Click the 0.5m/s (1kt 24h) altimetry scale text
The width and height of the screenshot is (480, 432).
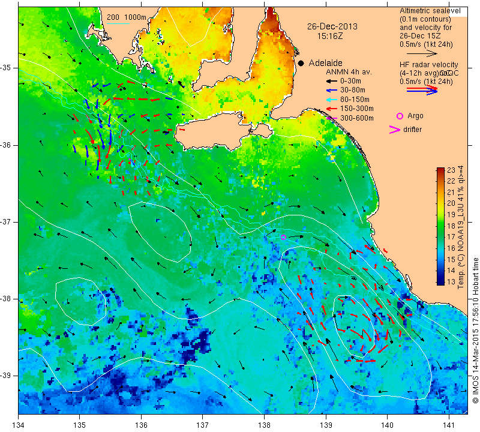(426, 44)
